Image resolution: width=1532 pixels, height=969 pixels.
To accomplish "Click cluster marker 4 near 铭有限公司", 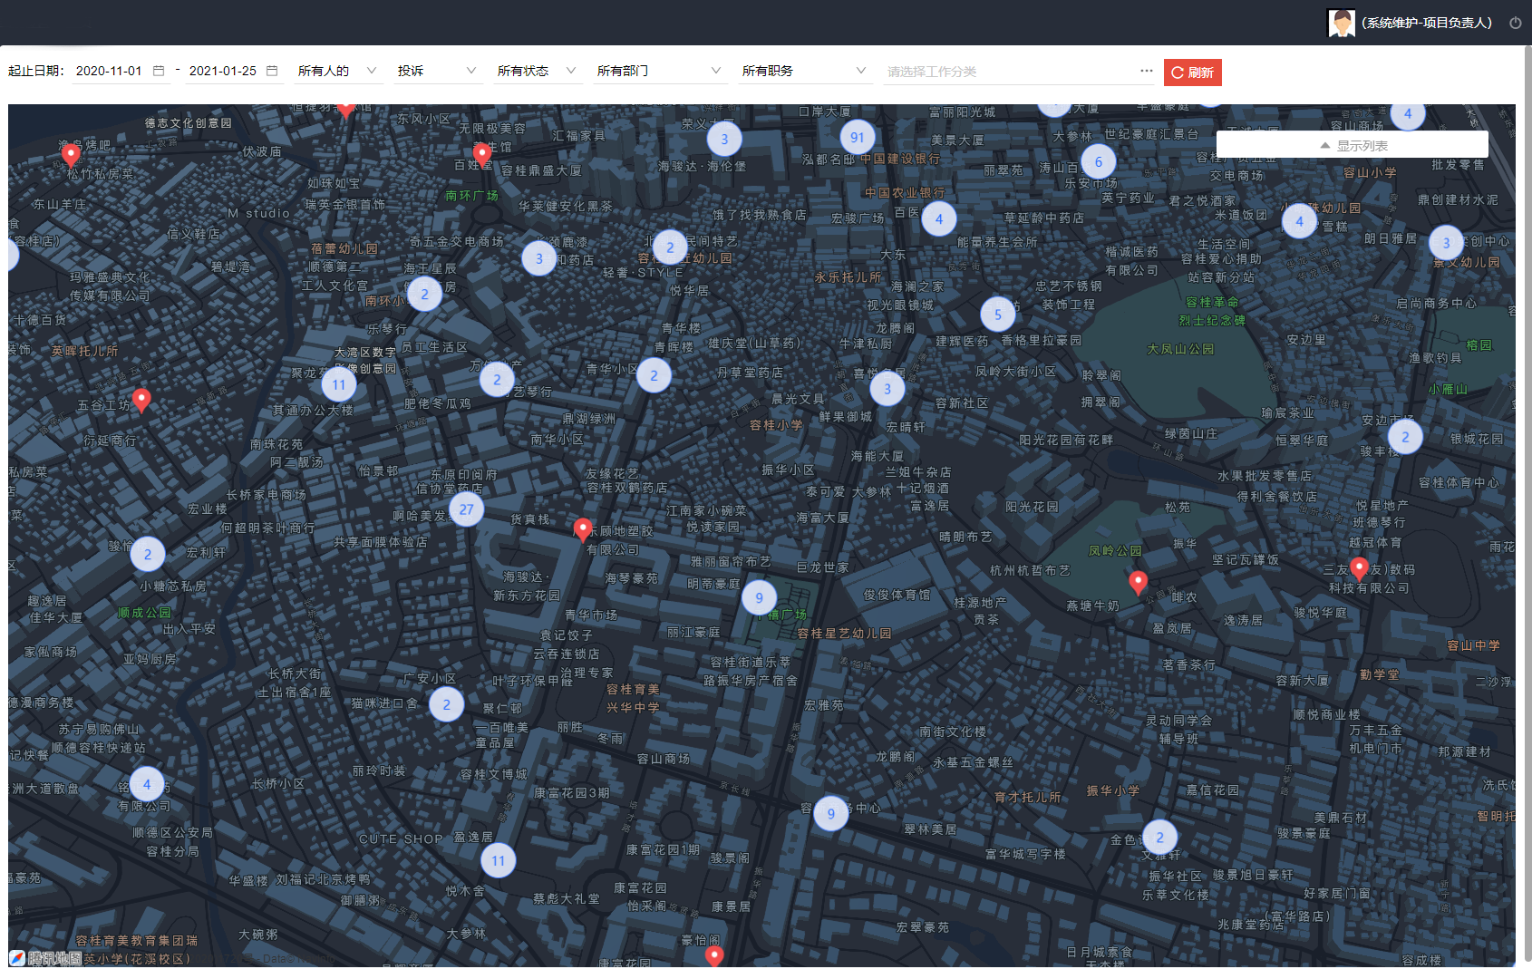I will click(147, 784).
